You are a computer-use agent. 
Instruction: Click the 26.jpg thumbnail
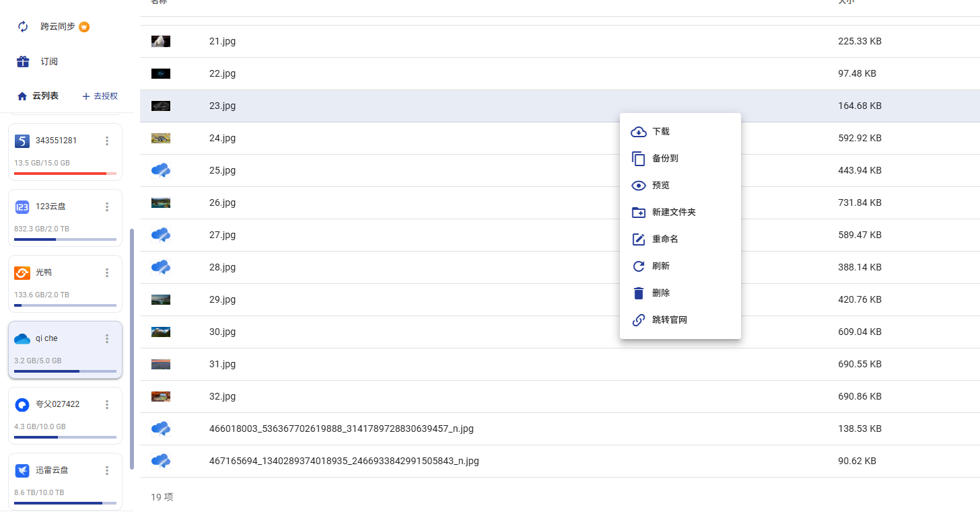tap(161, 202)
